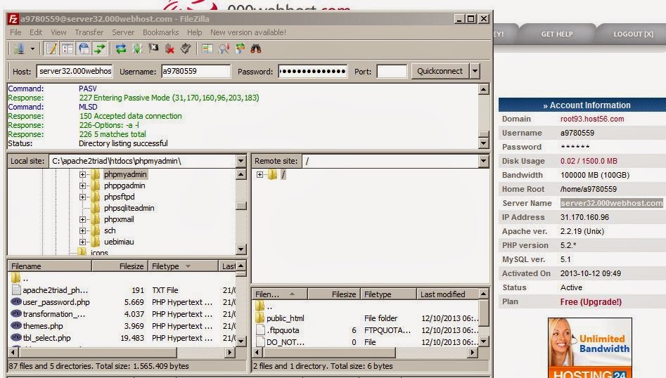
Task: Click the GET HELP tab in browser
Action: pos(556,34)
